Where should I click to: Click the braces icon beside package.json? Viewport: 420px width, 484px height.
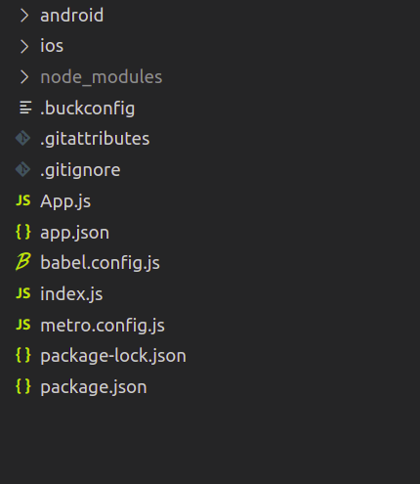tap(23, 386)
